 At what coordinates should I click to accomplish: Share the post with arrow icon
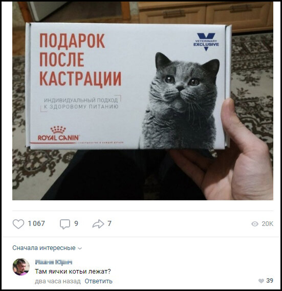point(98,224)
